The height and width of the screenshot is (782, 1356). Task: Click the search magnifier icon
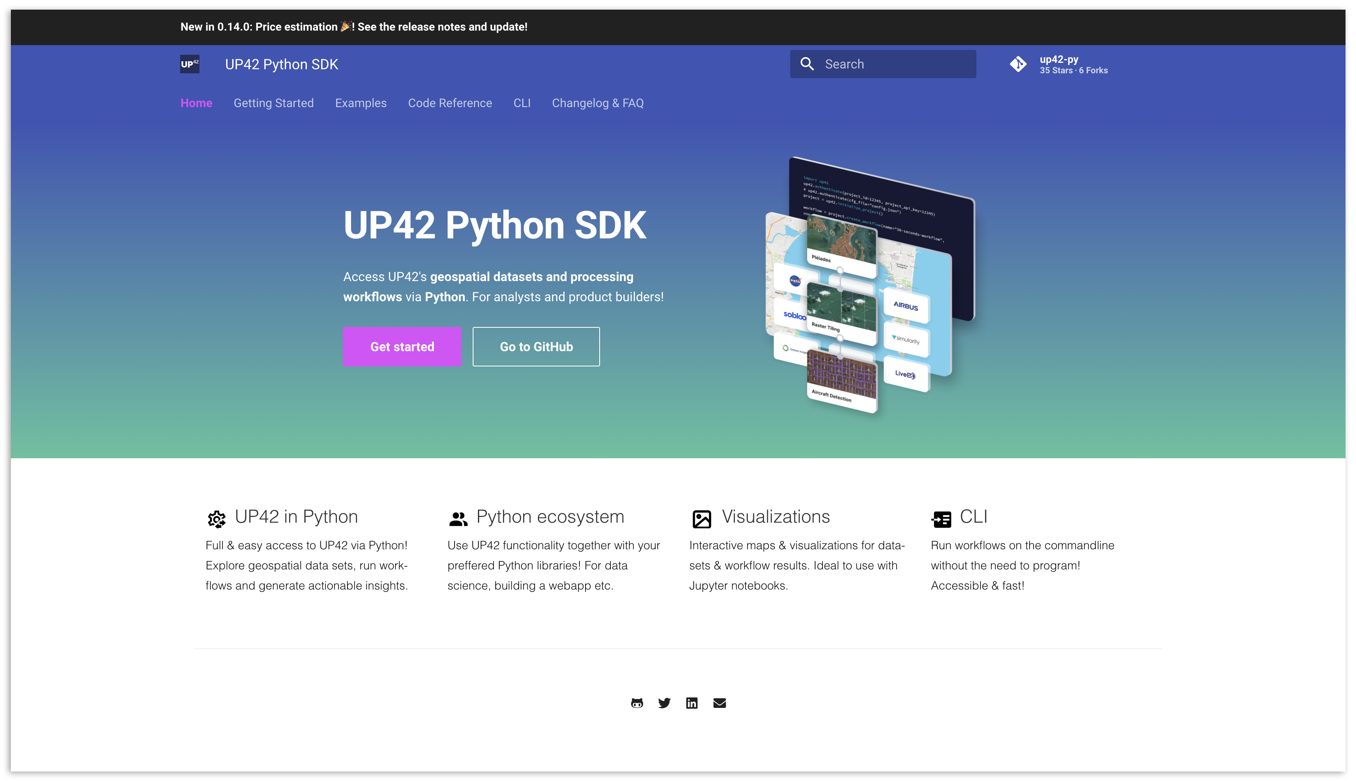(x=807, y=64)
